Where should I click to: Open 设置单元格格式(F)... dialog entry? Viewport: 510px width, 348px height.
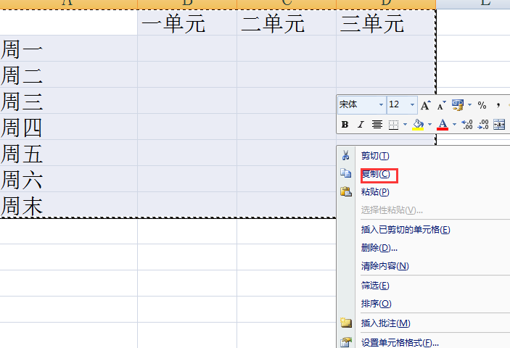(400, 343)
